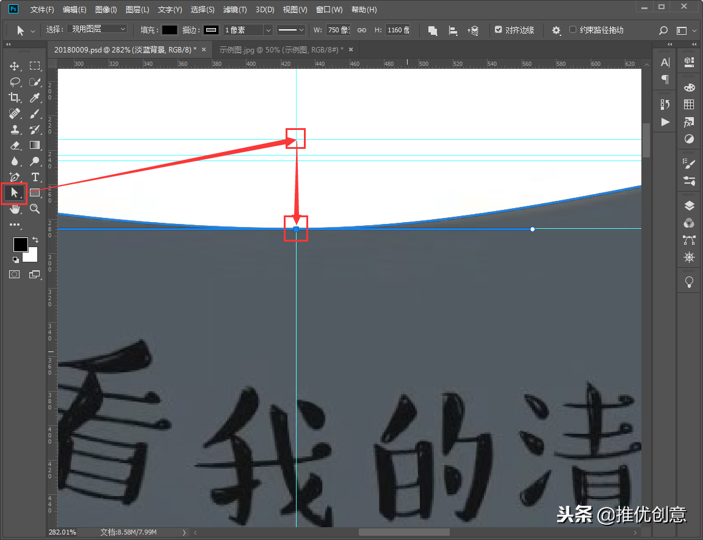Reset default foreground and background colors

(16, 259)
